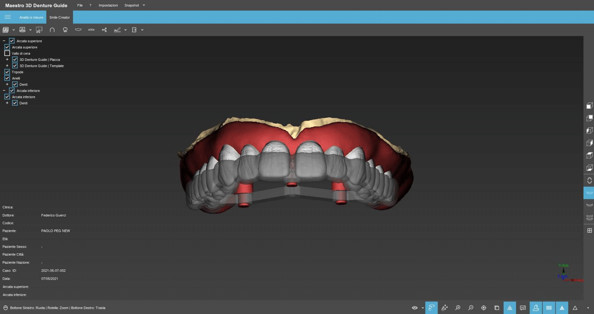Image resolution: width=594 pixels, height=314 pixels.
Task: Click the monitor with scissors icon
Action: click(x=39, y=30)
